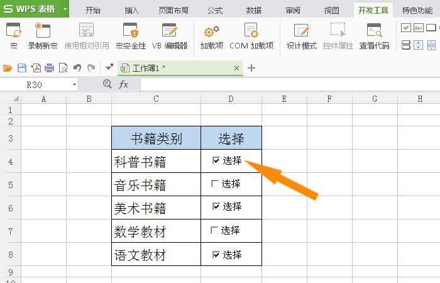Switch to the 开始 tab
This screenshot has height=283, width=440.
tap(92, 11)
